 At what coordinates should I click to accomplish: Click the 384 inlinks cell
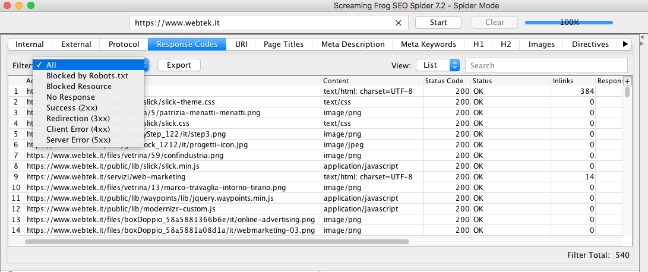click(573, 91)
